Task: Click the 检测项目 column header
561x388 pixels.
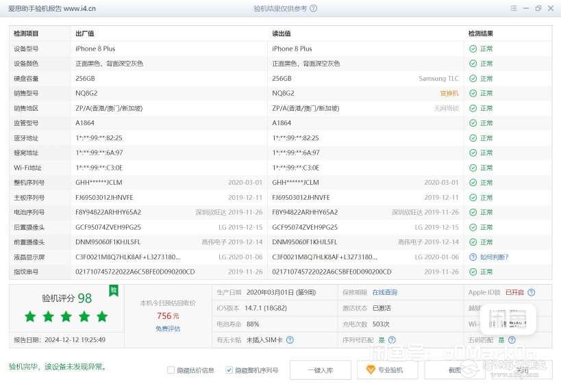Action: [x=26, y=34]
